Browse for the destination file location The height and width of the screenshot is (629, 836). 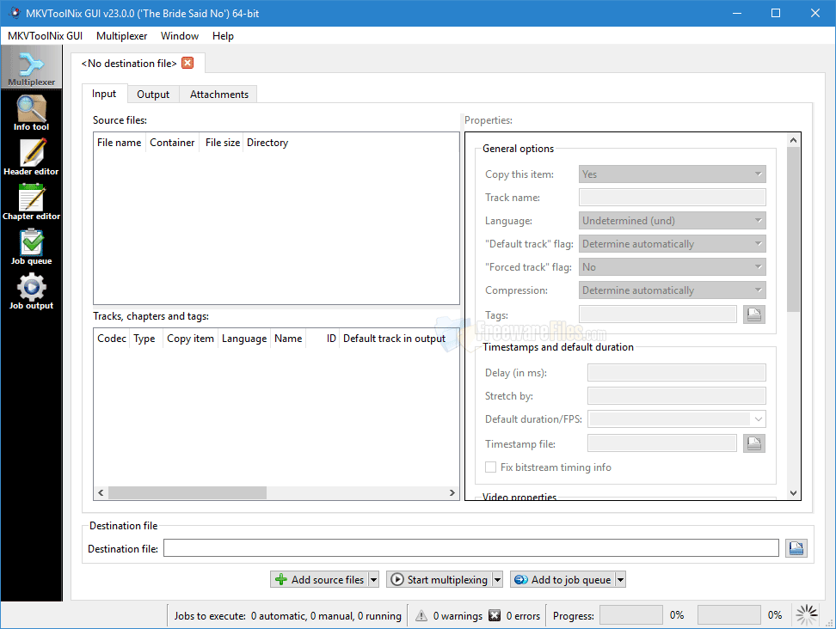click(796, 547)
